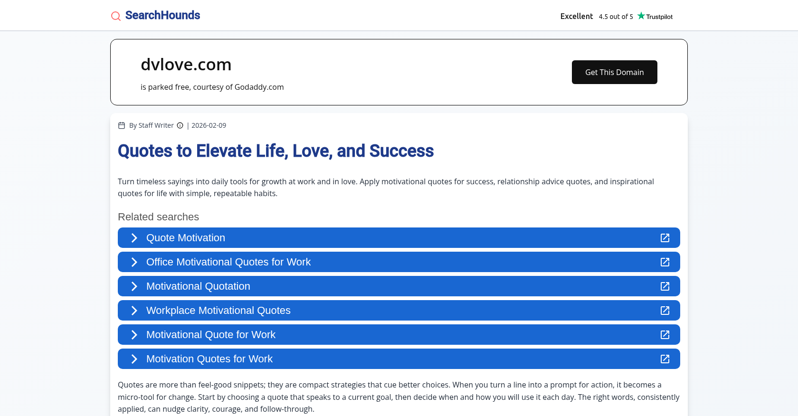Go to SearchHounds home via logo text
Viewport: 798px width, 416px height.
[162, 15]
